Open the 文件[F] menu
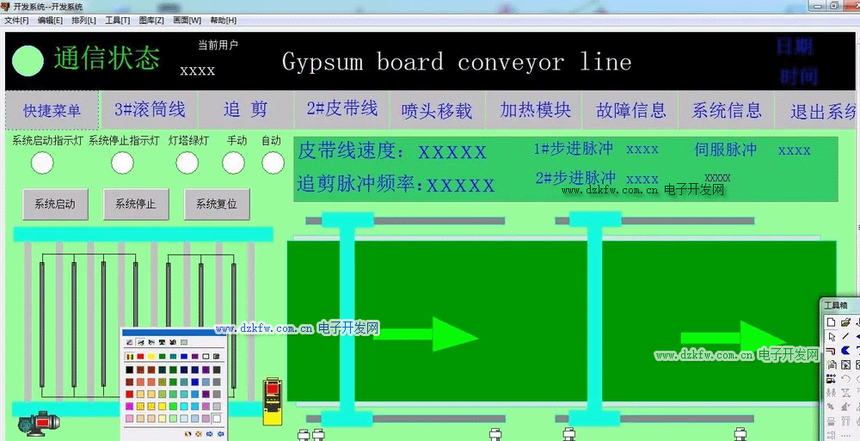860x441 pixels. click(16, 20)
